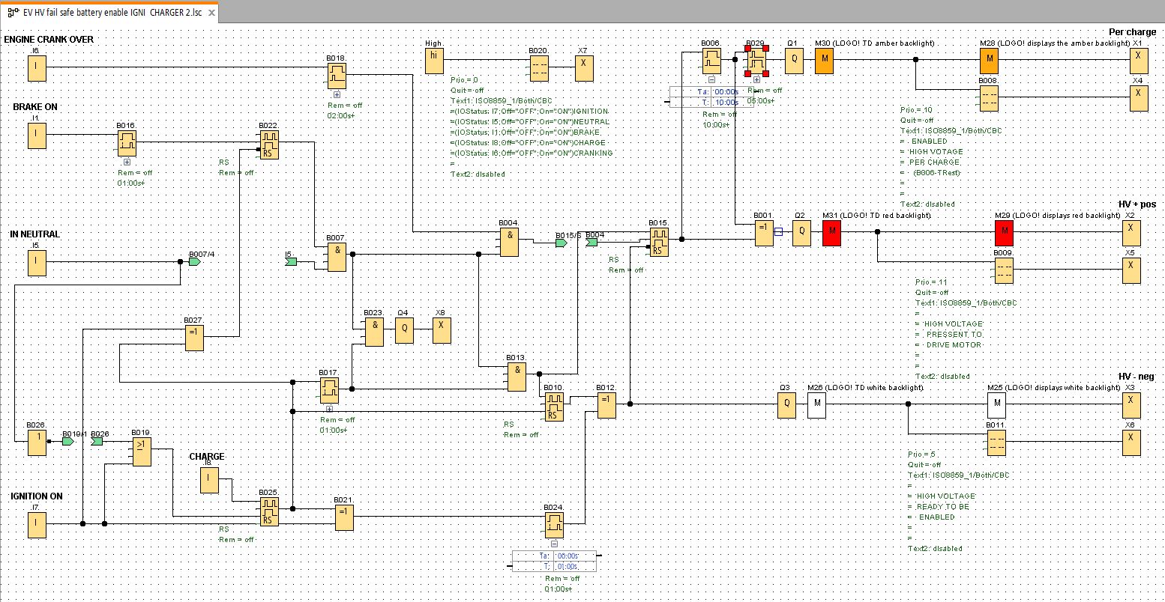The height and width of the screenshot is (602, 1165).
Task: Select the Q1 output block
Action: pyautogui.click(x=794, y=61)
